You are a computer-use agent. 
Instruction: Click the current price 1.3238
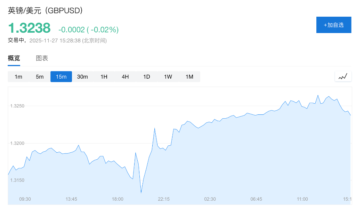tap(29, 28)
